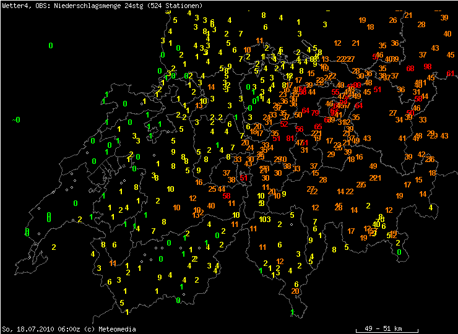Click the red '61' station at right edge
458x334 pixels.
point(451,74)
